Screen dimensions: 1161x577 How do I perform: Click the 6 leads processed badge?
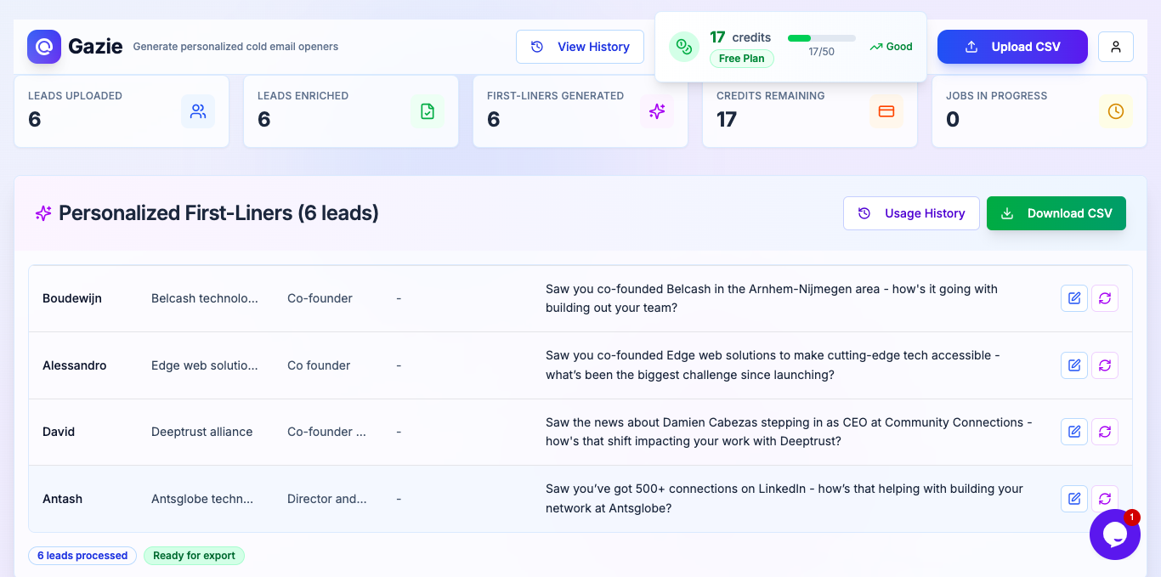pyautogui.click(x=82, y=556)
